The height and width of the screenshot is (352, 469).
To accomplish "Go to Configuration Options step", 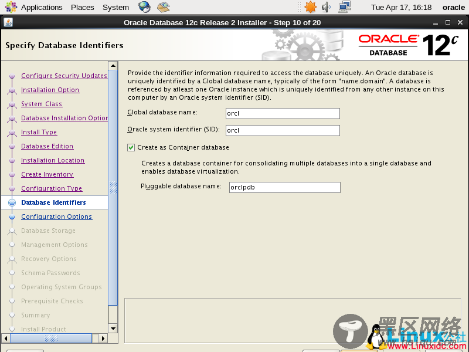I will point(57,216).
